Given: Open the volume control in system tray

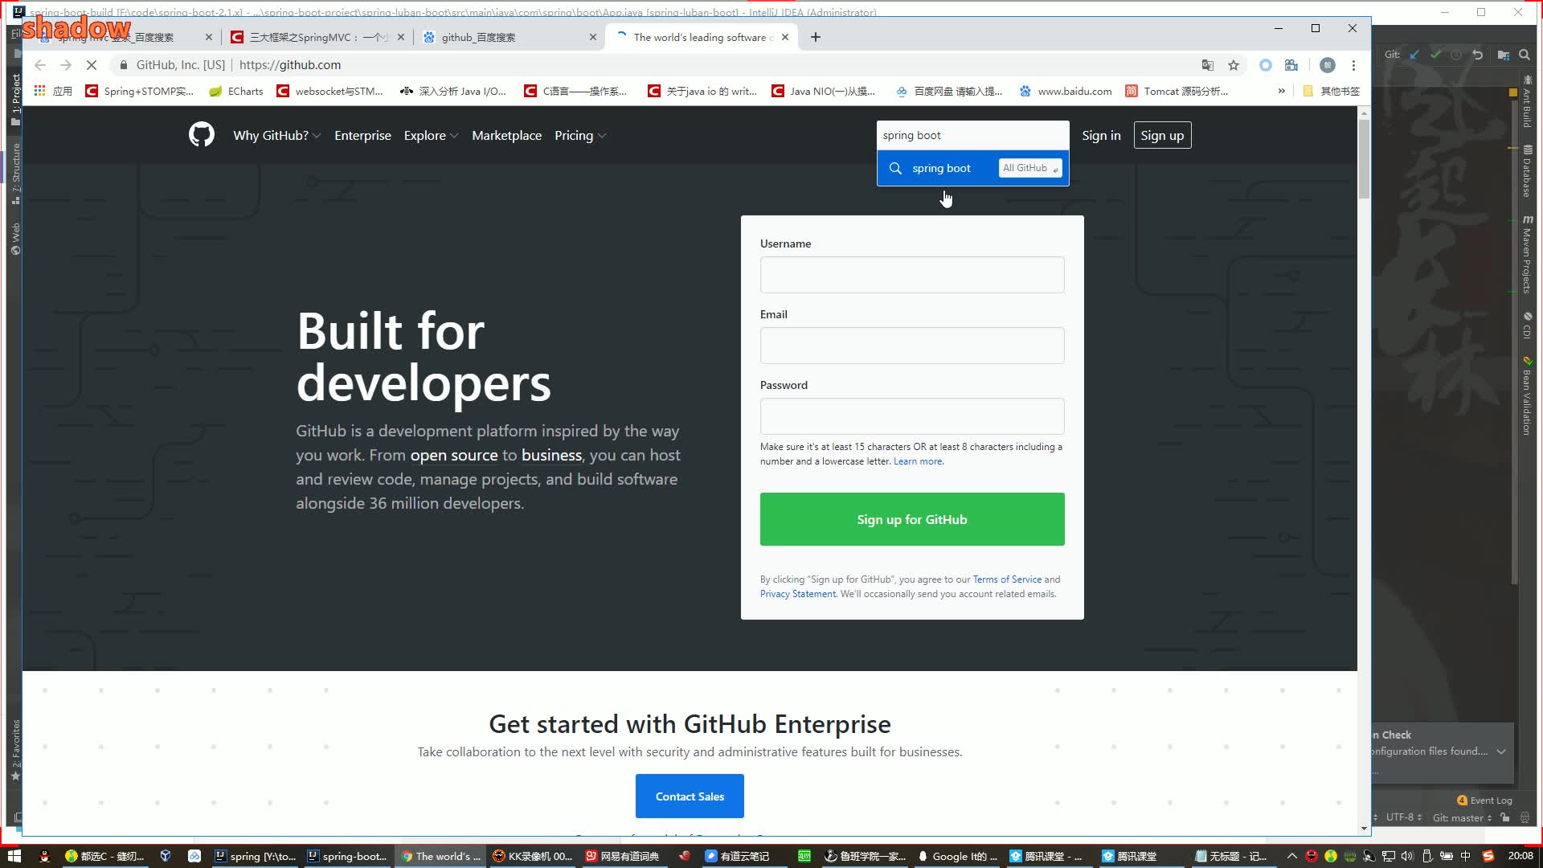Looking at the screenshot, I should click(1407, 856).
